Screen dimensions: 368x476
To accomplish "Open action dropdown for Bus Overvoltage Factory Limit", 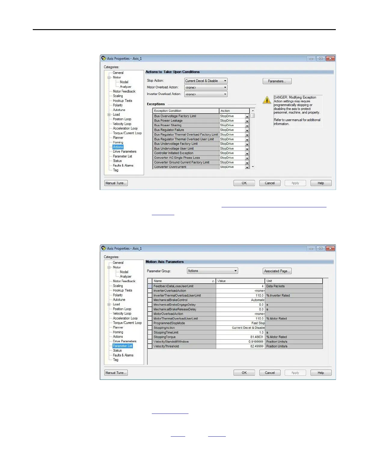I will (247, 116).
